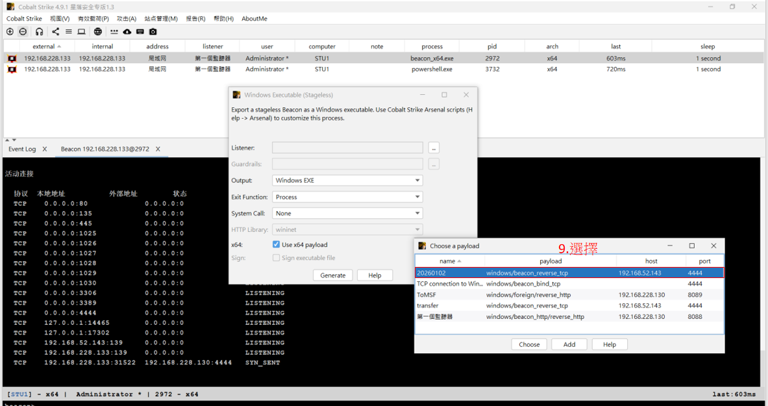Switch to the Event Log tab
The width and height of the screenshot is (768, 406).
coord(22,149)
